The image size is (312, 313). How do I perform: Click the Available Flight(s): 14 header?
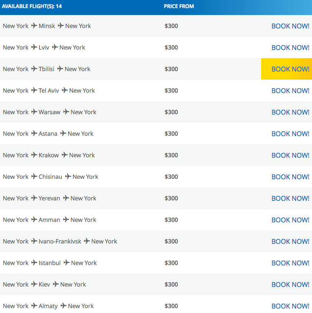(32, 7)
